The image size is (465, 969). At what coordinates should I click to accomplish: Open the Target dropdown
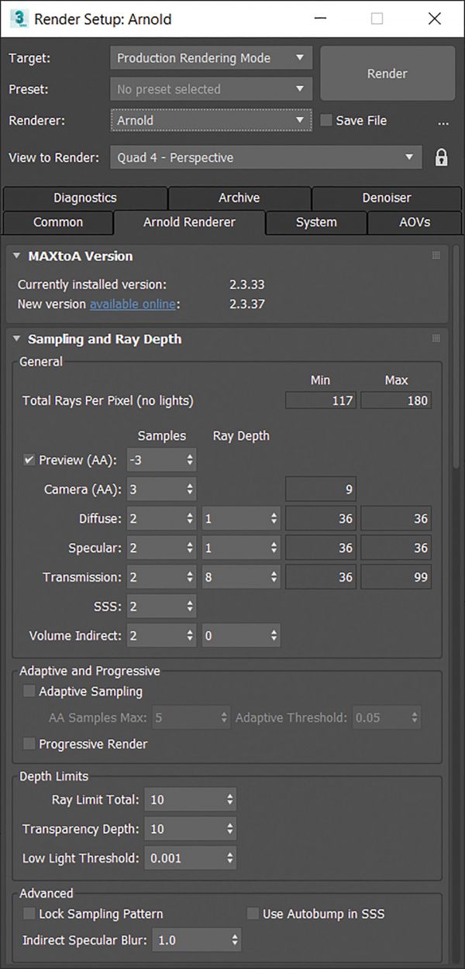point(212,58)
